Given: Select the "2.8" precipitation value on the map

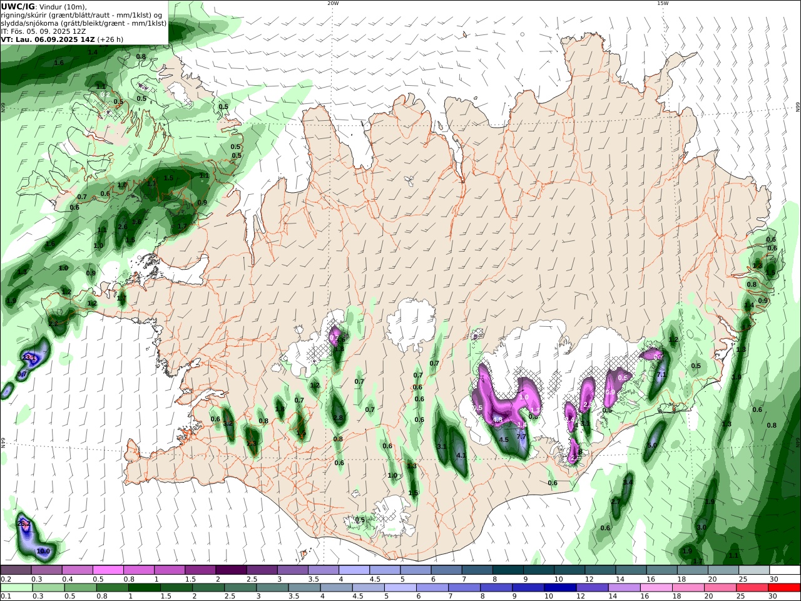Looking at the screenshot, I should 339,418.
